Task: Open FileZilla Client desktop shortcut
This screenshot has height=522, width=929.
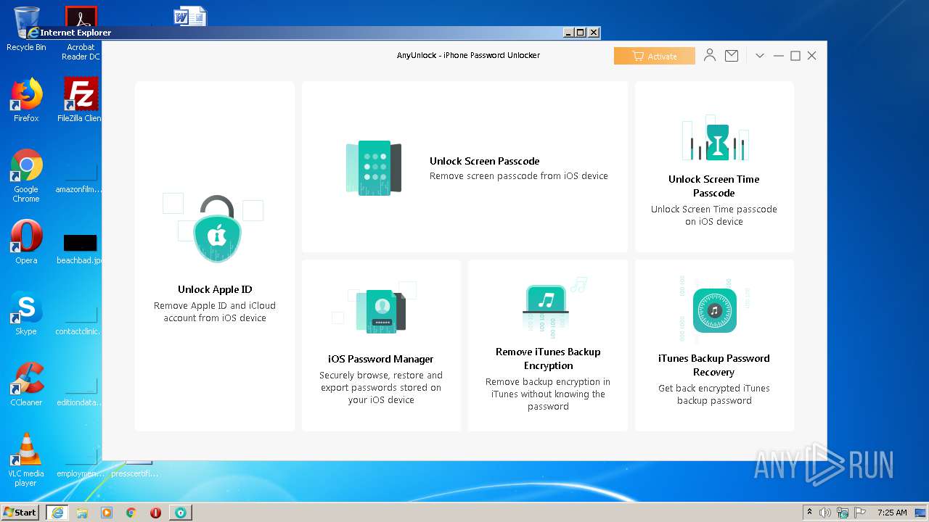Action: (x=81, y=100)
